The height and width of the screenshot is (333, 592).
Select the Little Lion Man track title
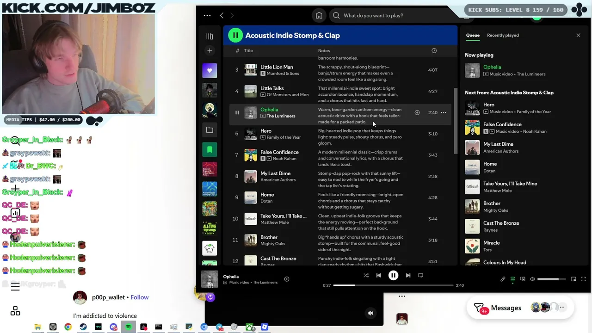point(277,67)
